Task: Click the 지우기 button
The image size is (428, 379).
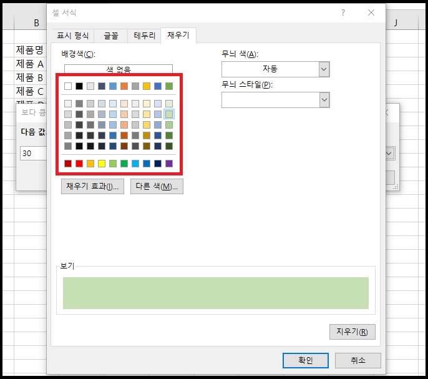Action: click(352, 332)
